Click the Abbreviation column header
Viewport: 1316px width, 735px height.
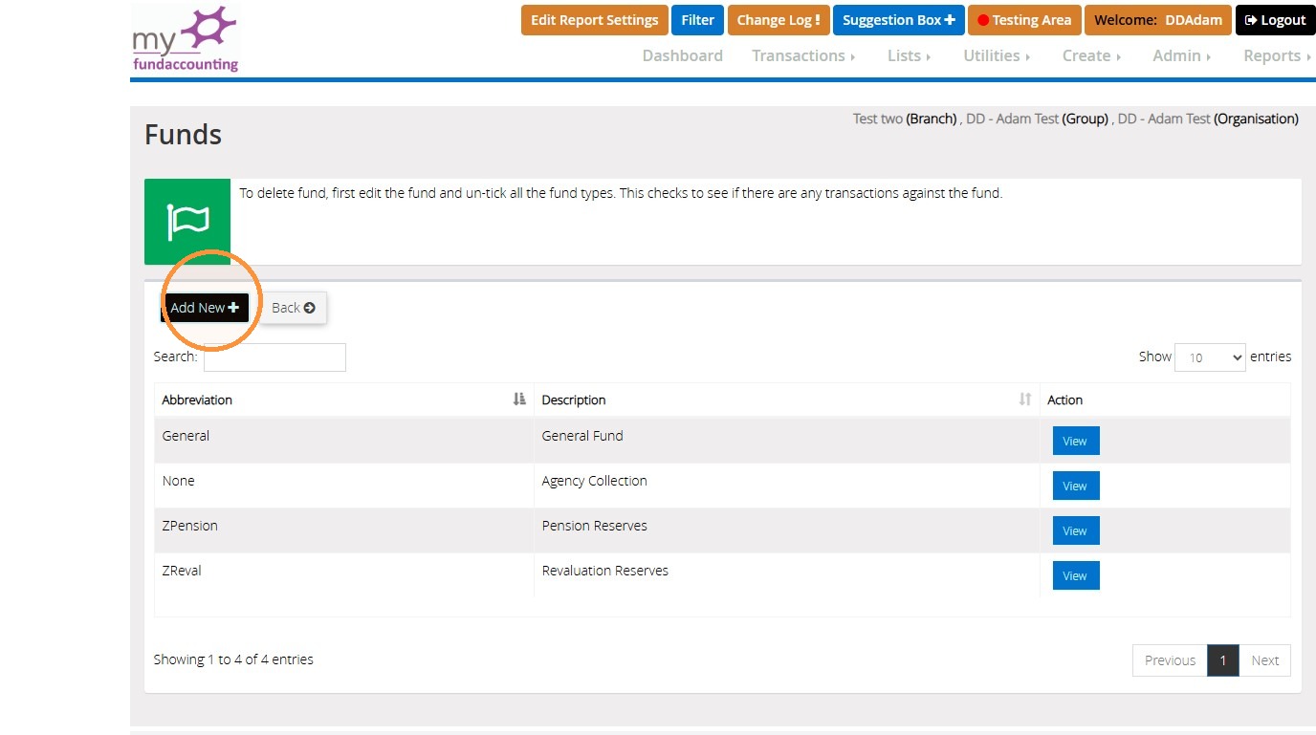point(344,400)
